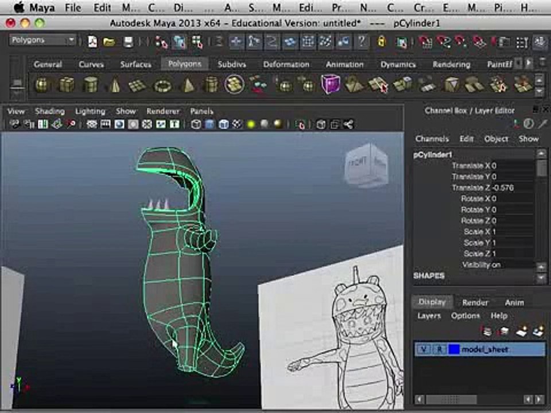Screen dimensions: 551x413
Task: Open the Apple menu
Action: (19, 7)
